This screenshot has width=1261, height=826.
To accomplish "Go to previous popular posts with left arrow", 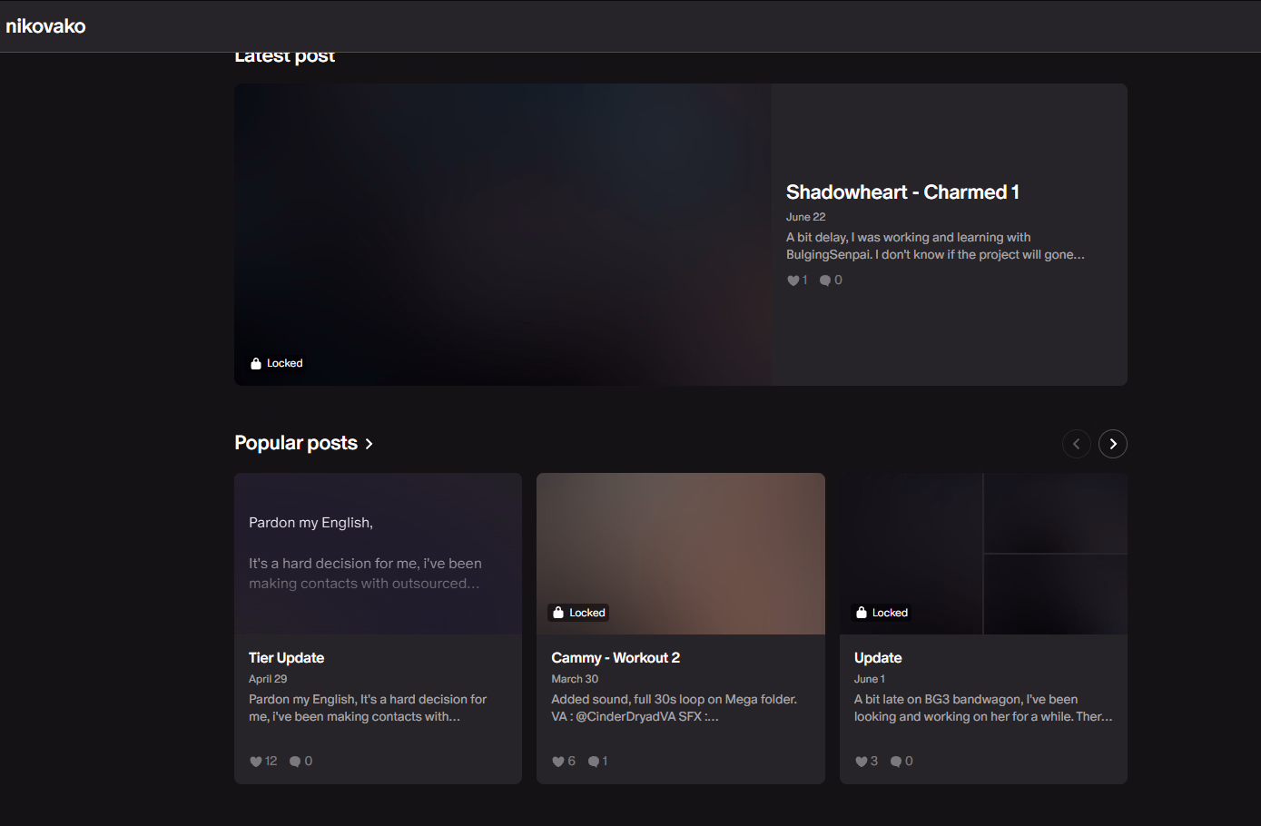I will tap(1077, 444).
